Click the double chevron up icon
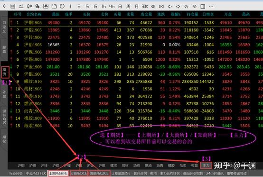This screenshot has width=263, height=177. [x=186, y=7]
